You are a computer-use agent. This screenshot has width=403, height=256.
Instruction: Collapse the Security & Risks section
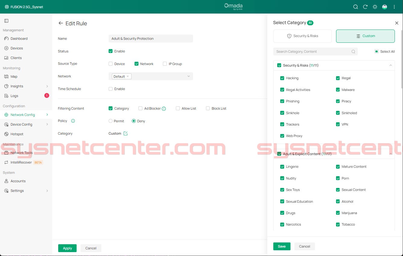coord(391,65)
